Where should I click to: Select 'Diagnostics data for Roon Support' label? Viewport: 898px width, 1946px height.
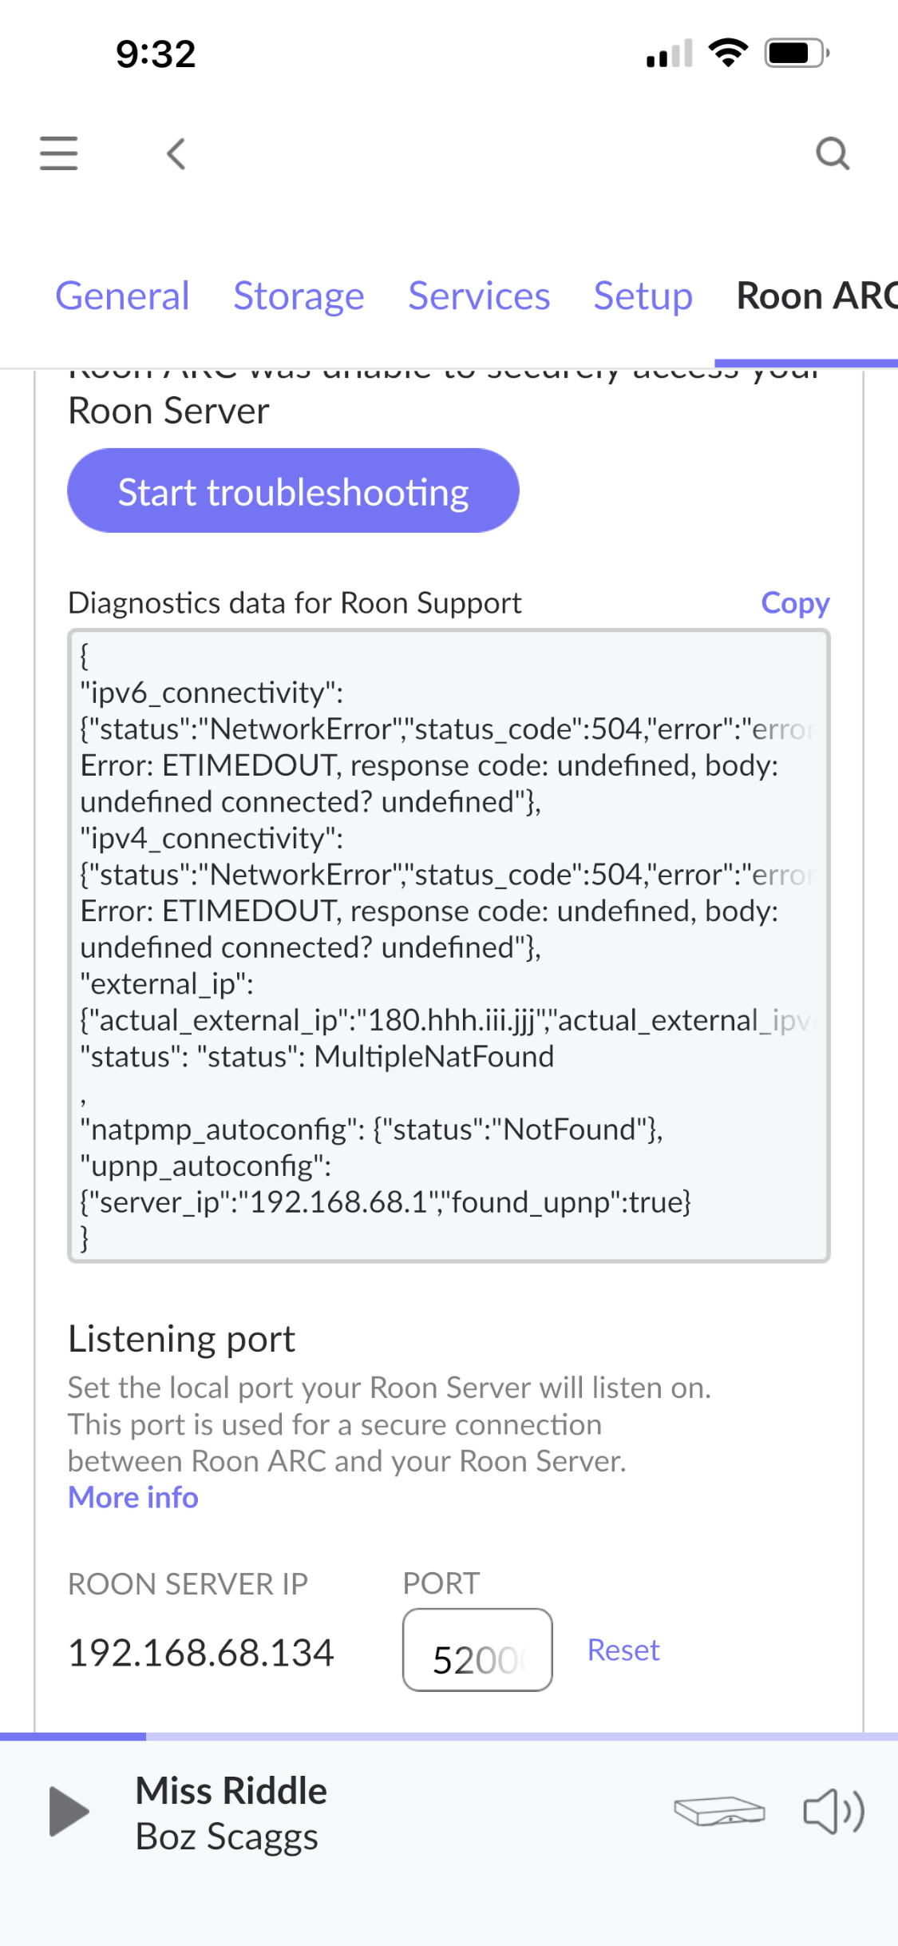295,602
